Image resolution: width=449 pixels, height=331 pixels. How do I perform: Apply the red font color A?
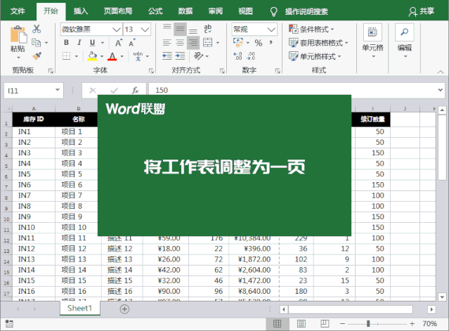[112, 56]
